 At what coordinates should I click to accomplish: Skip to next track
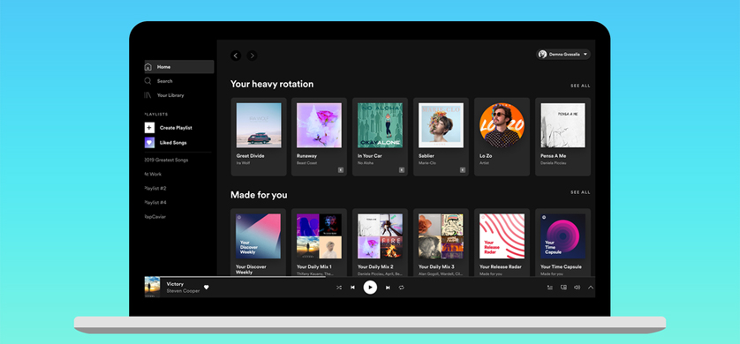388,288
